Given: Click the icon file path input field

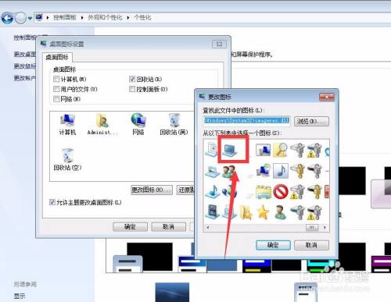Looking at the screenshot, I should tap(247, 121).
